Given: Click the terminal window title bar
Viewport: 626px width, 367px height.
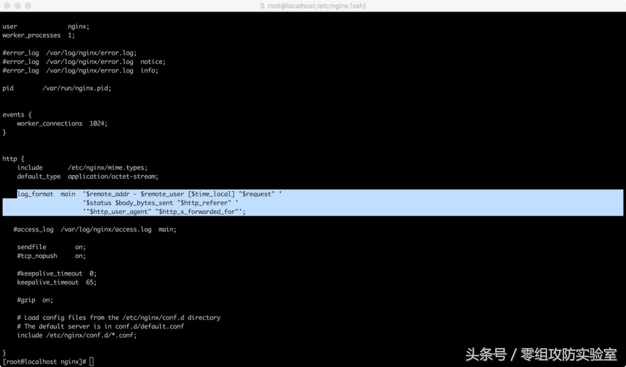Looking at the screenshot, I should pyautogui.click(x=313, y=6).
